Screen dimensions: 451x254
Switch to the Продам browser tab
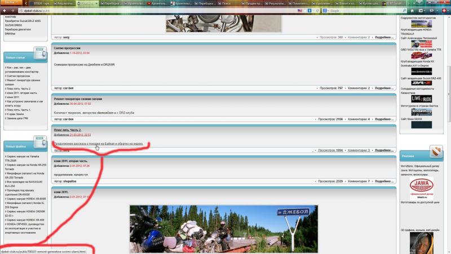tap(251, 3)
